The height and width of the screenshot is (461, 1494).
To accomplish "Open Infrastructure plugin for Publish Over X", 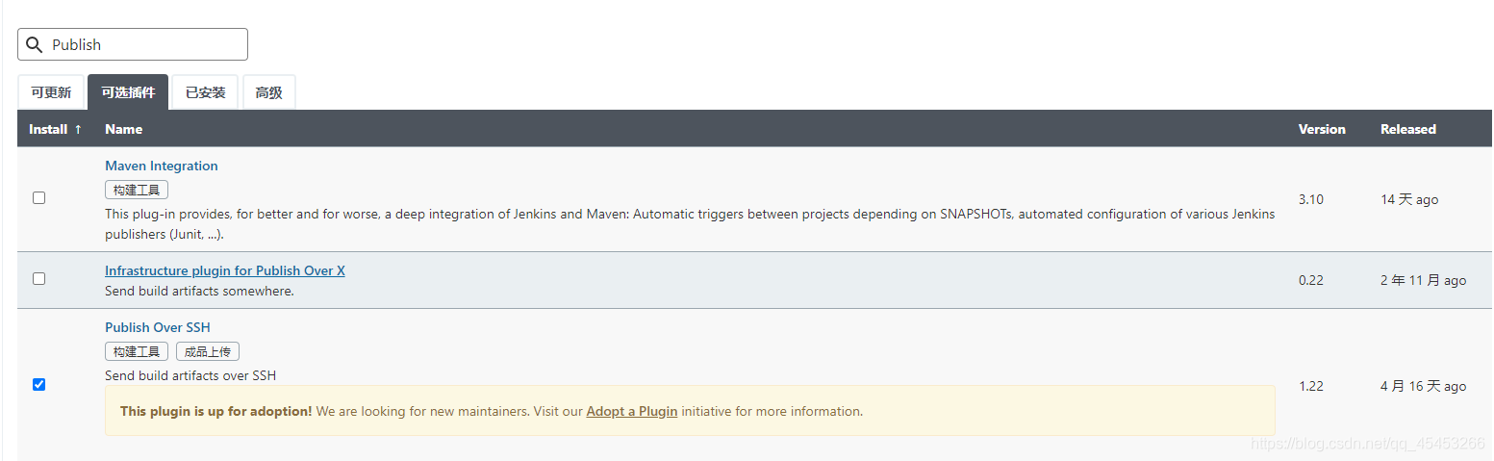I will pos(225,270).
